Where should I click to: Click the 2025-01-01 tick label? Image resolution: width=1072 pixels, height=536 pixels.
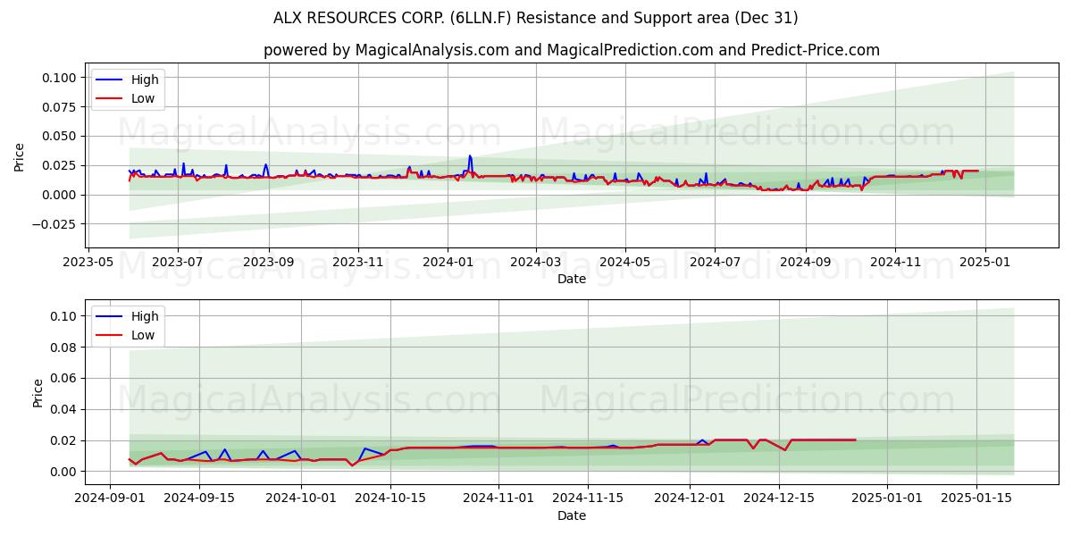tap(886, 499)
